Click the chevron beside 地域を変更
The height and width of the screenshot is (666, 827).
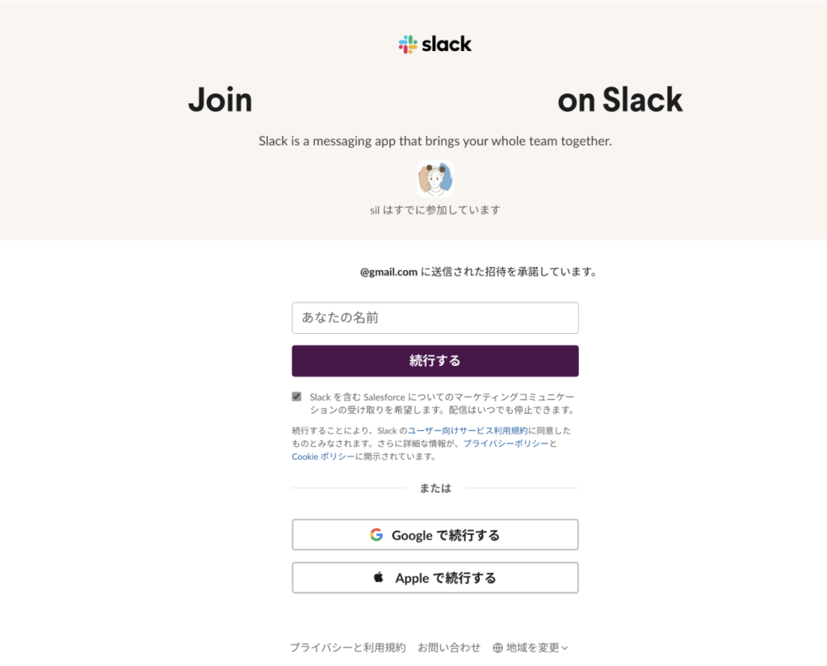click(565, 647)
